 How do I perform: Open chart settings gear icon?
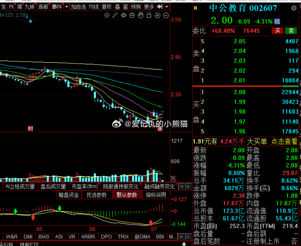tap(107, 15)
